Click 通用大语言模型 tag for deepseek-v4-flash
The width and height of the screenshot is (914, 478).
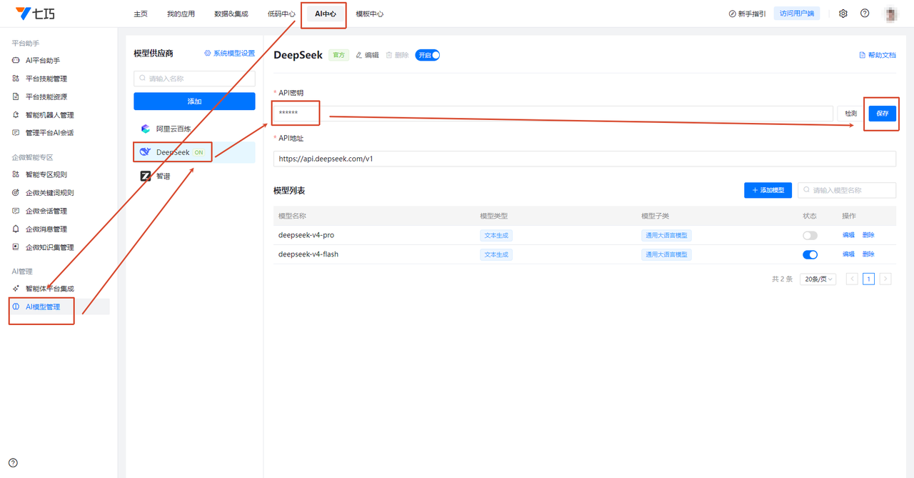666,254
